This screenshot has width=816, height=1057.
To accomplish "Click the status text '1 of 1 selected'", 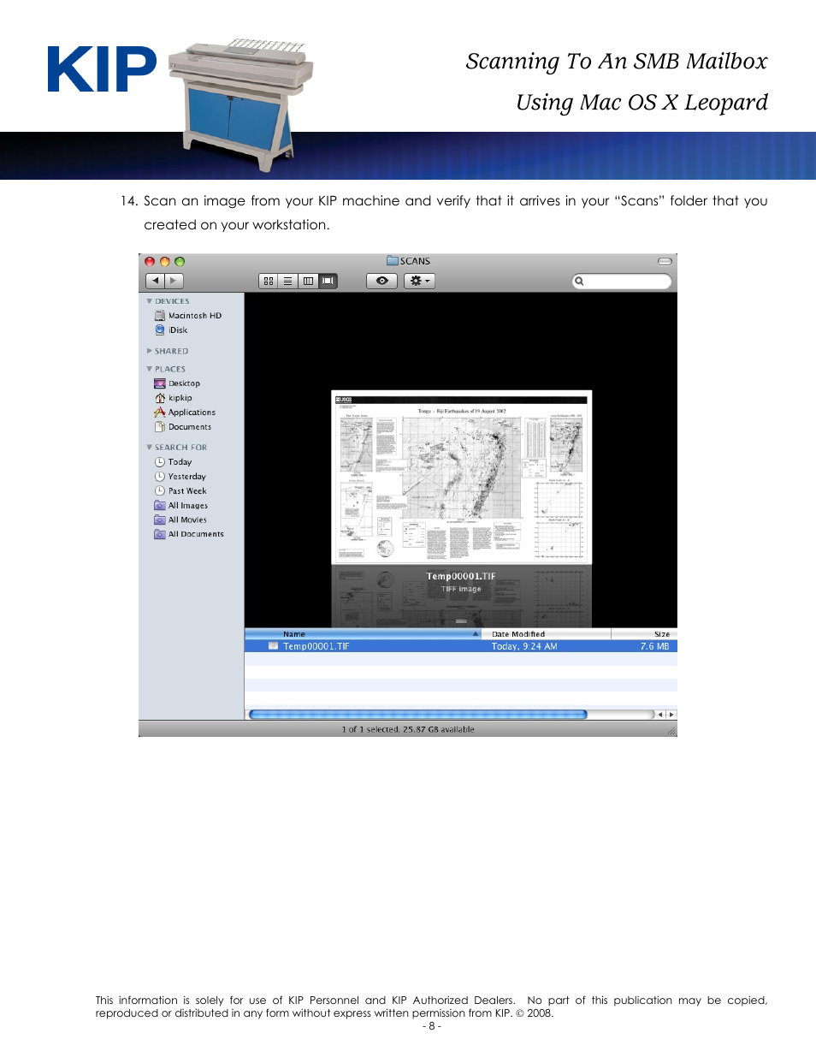I will tap(370, 730).
